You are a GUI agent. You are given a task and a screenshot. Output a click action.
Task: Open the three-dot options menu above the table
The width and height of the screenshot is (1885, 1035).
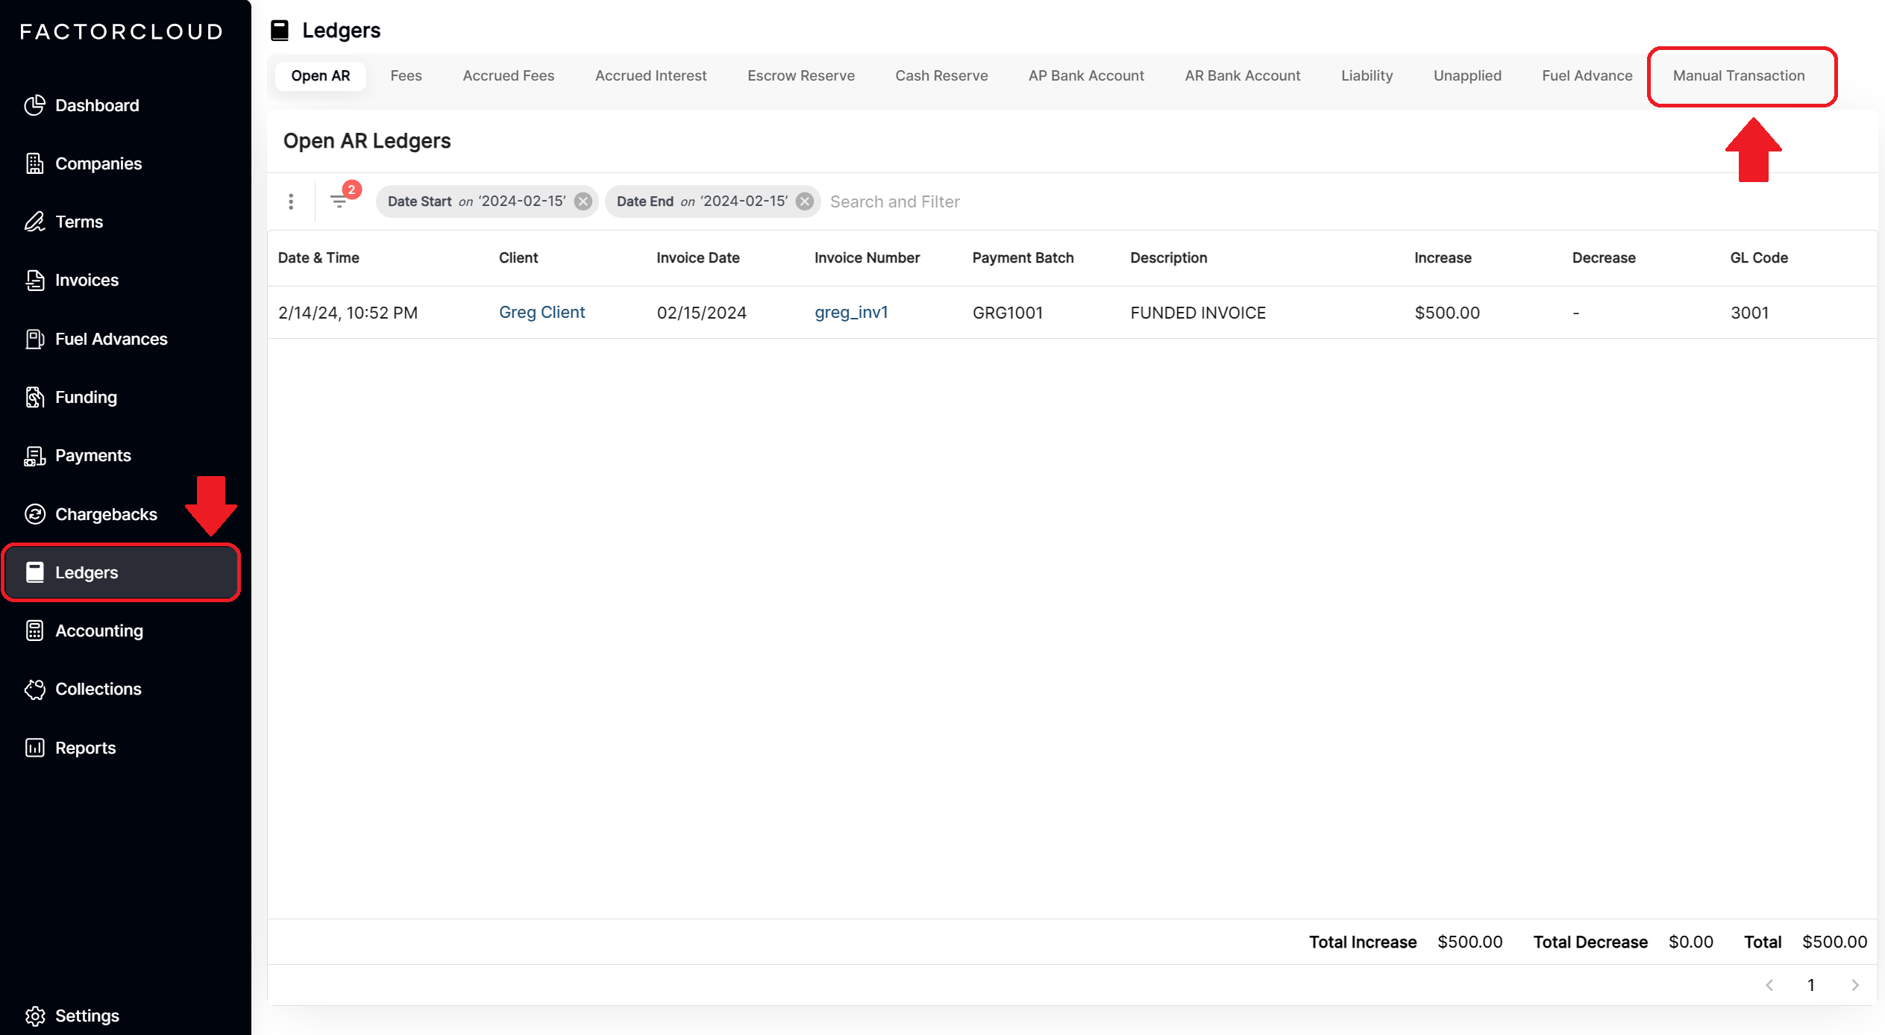pos(291,201)
